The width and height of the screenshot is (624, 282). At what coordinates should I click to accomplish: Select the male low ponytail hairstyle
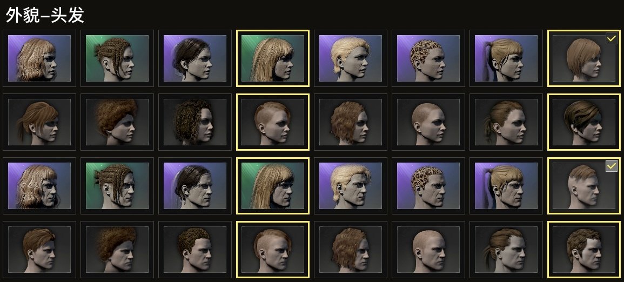click(x=506, y=250)
